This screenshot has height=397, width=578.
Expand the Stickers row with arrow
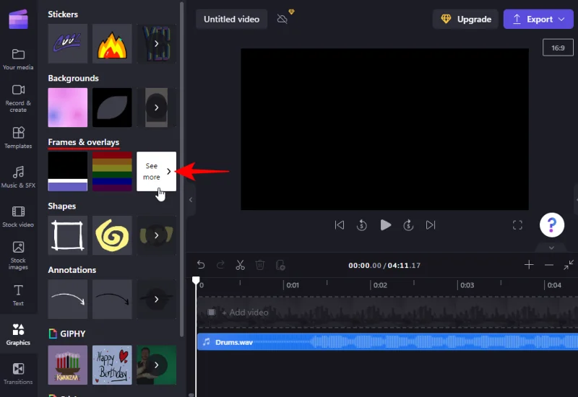[156, 44]
